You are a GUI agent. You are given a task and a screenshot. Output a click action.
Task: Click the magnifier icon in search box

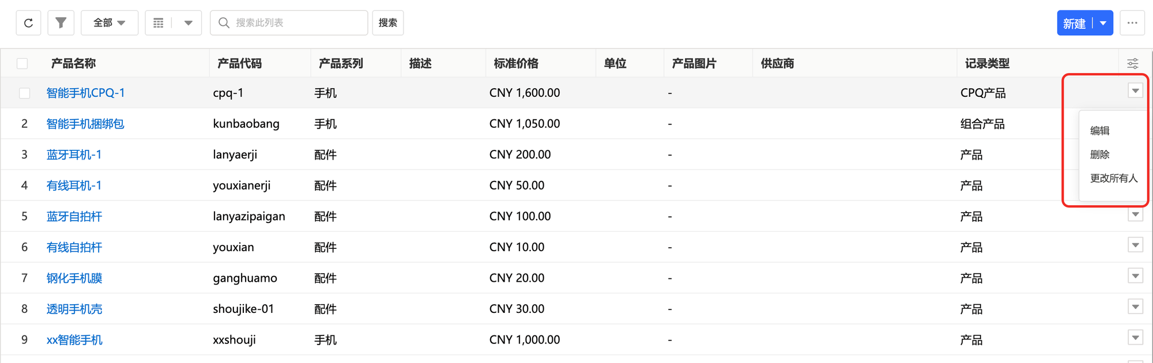(224, 23)
